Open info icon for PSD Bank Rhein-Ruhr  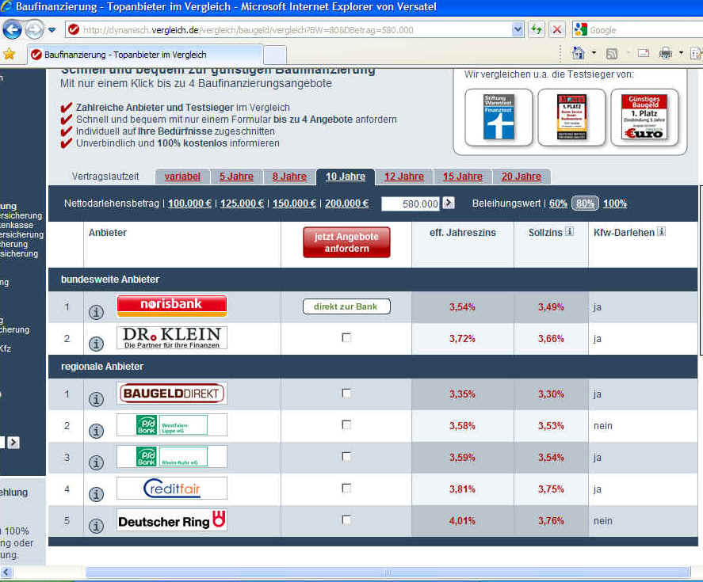pos(96,462)
